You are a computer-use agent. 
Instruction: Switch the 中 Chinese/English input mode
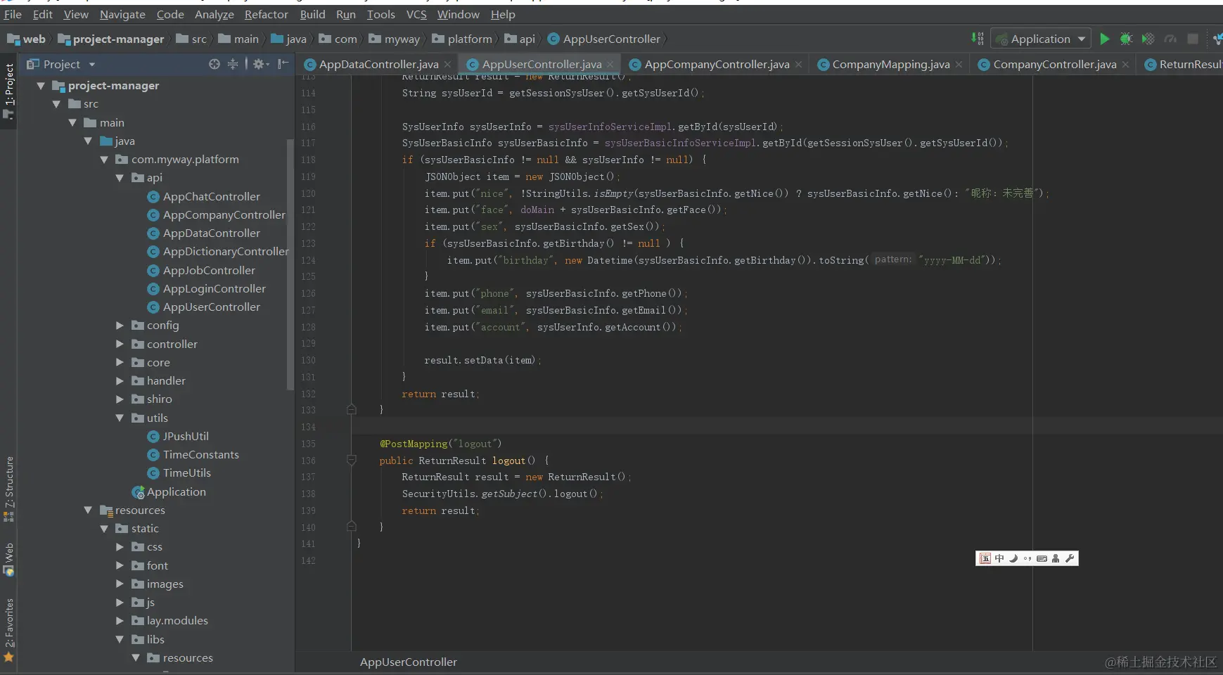(x=999, y=558)
